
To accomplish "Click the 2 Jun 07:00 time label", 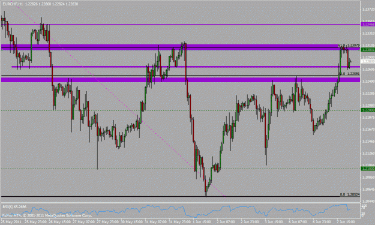I will [226, 221].
